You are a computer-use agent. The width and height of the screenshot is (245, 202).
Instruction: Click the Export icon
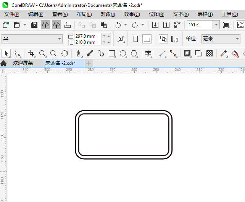pyautogui.click(x=166, y=25)
